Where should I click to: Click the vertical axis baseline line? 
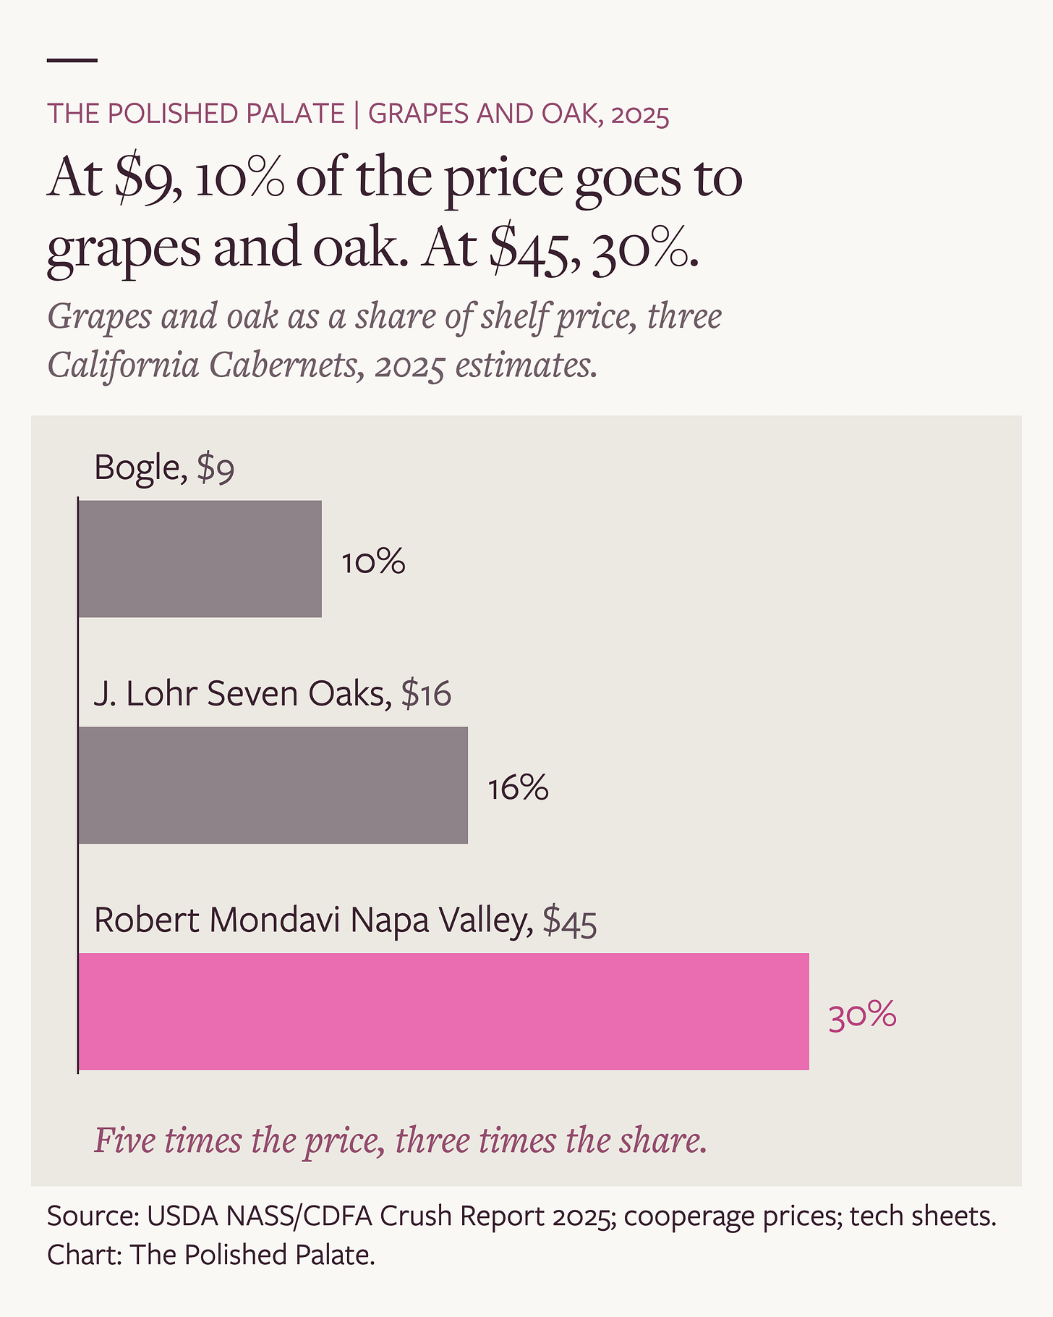(77, 785)
